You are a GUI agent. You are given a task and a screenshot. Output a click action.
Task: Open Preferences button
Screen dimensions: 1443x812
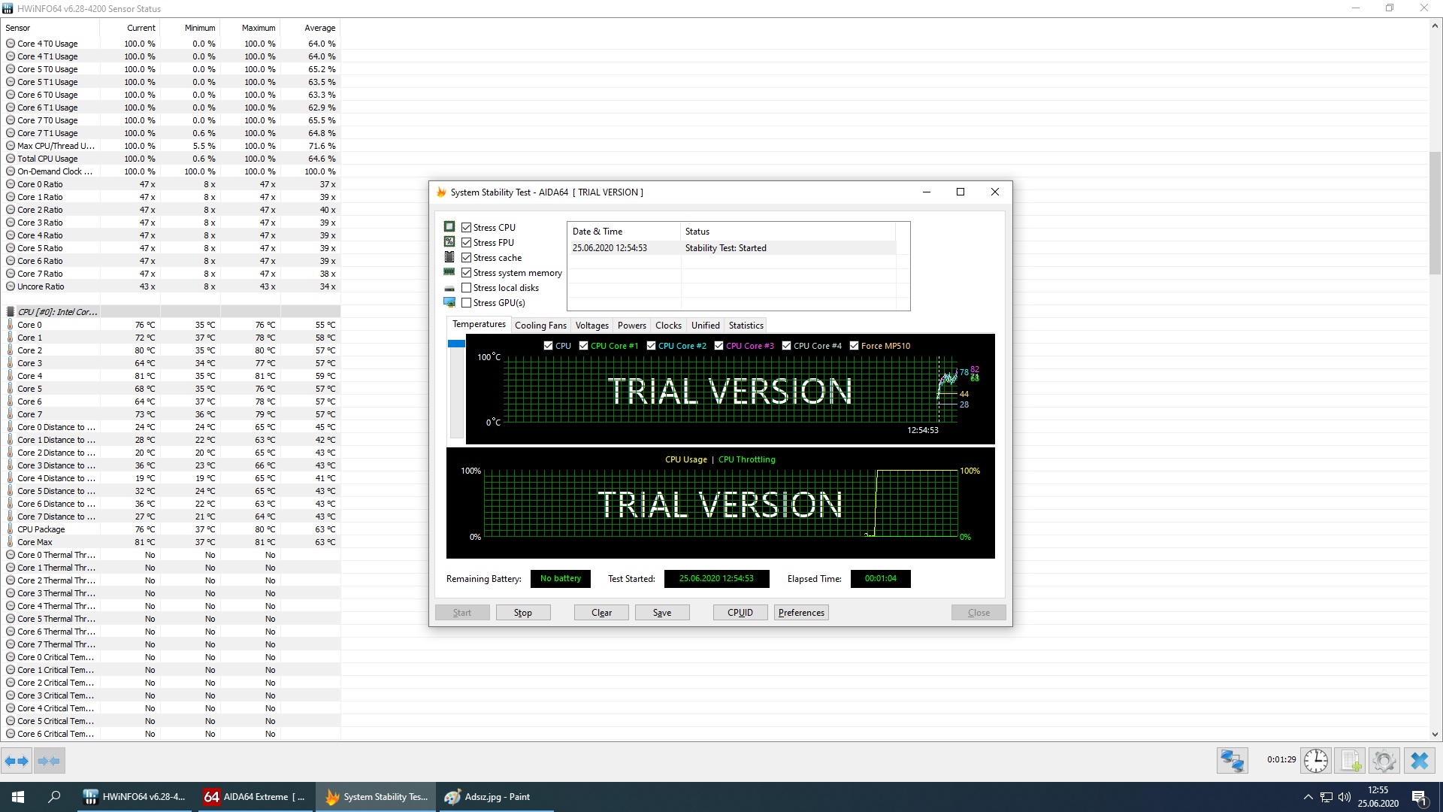click(801, 613)
